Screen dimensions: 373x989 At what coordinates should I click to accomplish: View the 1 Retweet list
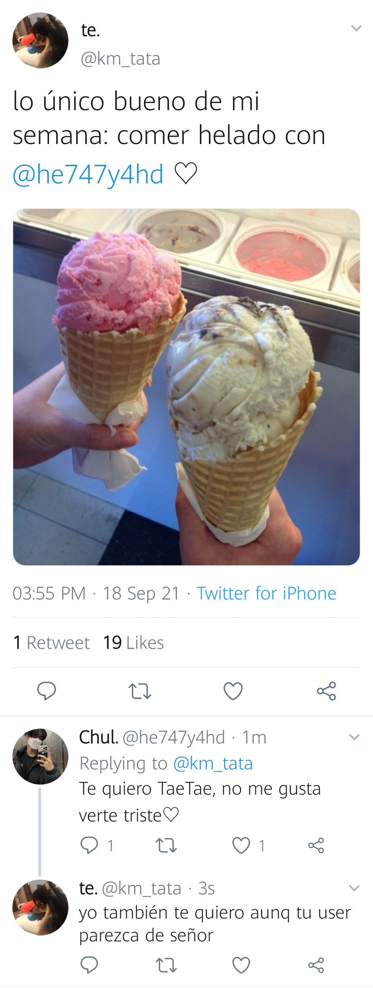point(51,643)
